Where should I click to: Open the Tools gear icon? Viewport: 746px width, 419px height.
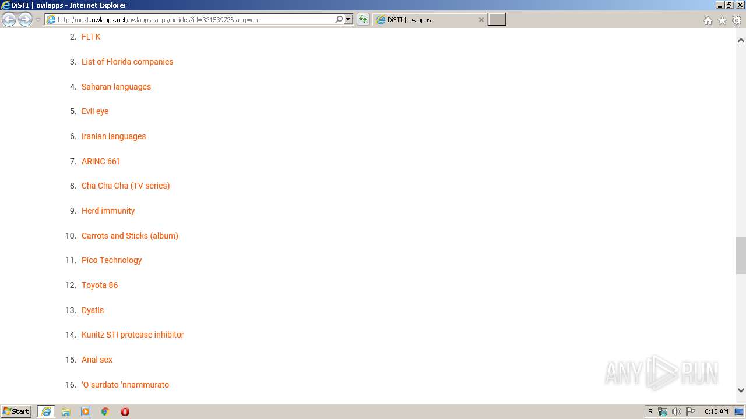[x=737, y=20]
